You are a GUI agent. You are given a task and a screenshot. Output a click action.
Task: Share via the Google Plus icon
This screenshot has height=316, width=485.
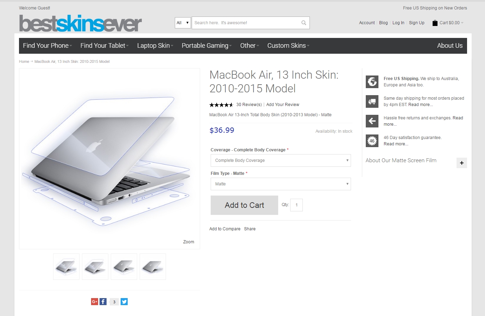[x=95, y=302]
